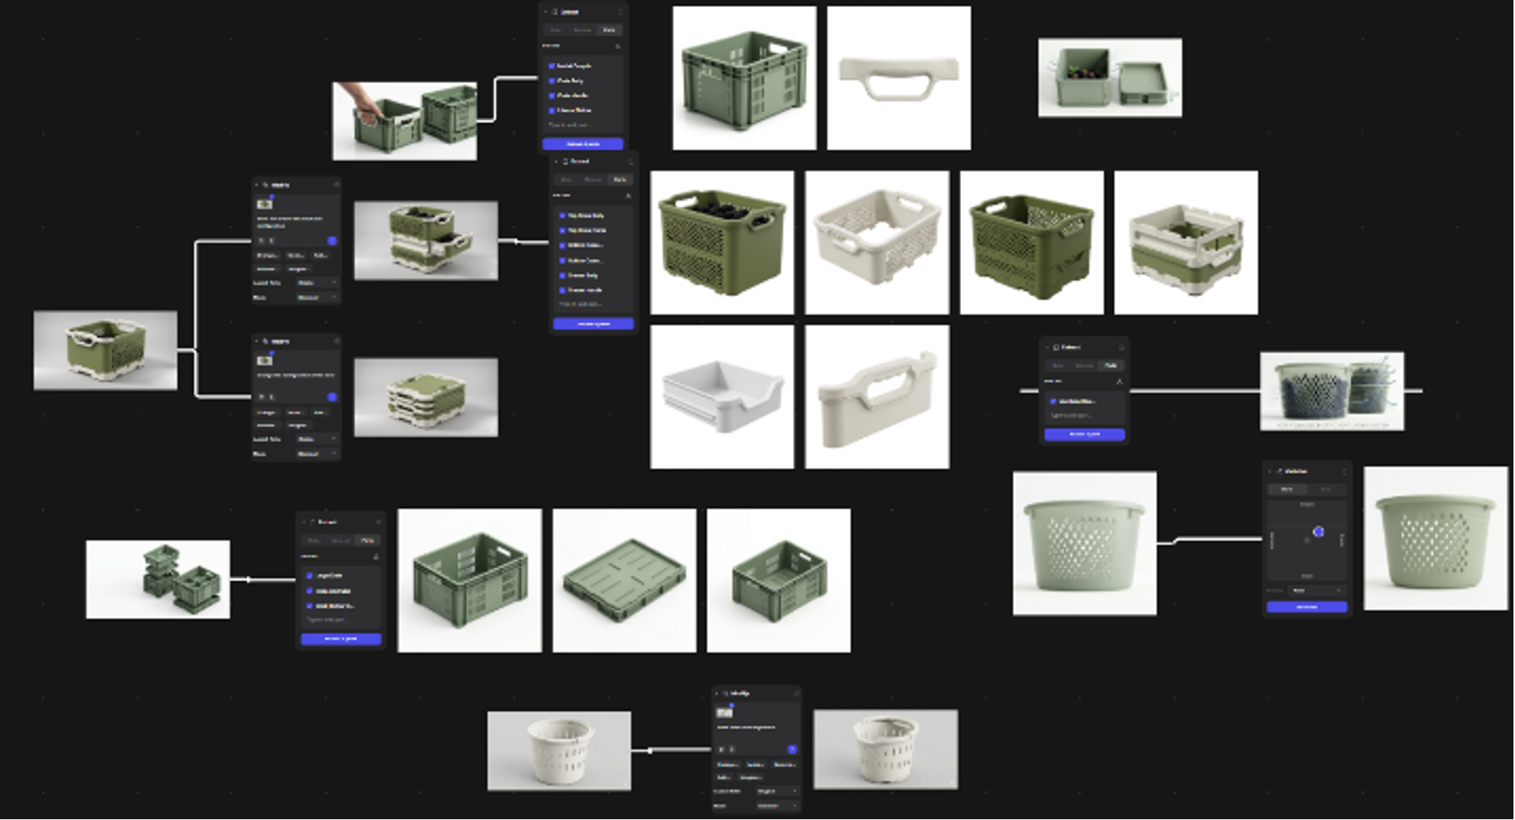
Task: Toggle first checkbox in the three-item extract panel
Action: (x=310, y=576)
